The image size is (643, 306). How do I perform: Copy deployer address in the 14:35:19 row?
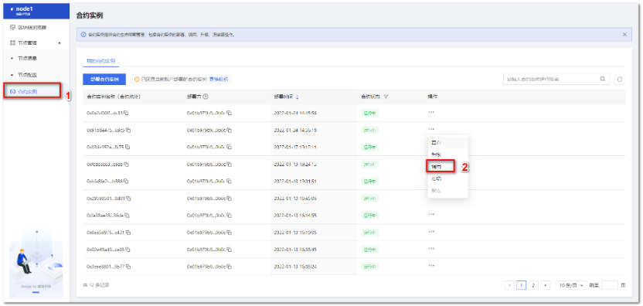(x=230, y=131)
